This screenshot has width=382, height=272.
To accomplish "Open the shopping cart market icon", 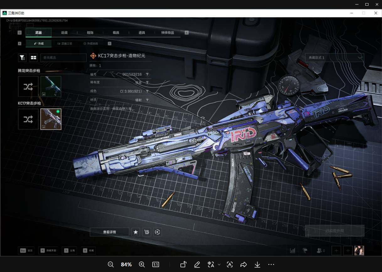I will [x=147, y=232].
